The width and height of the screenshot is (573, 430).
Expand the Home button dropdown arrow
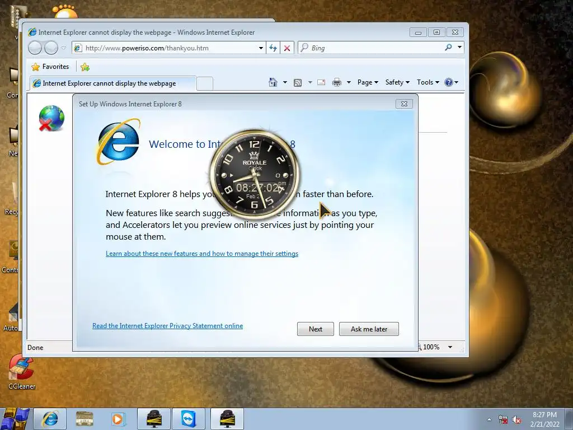pos(285,82)
